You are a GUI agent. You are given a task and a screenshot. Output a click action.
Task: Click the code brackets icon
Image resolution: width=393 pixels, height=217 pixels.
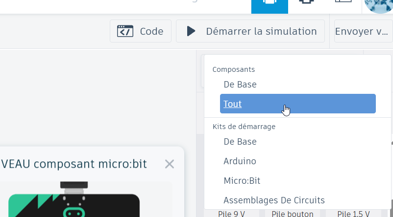point(125,31)
